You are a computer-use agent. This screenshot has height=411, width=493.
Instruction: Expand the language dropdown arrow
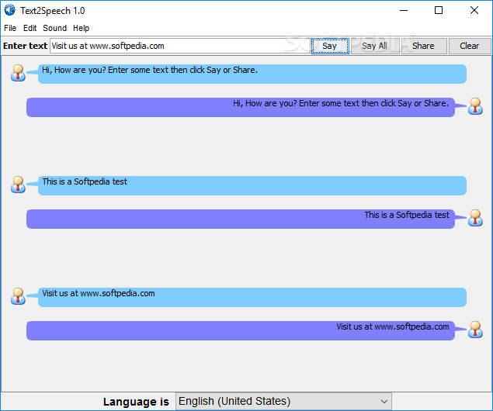384,402
